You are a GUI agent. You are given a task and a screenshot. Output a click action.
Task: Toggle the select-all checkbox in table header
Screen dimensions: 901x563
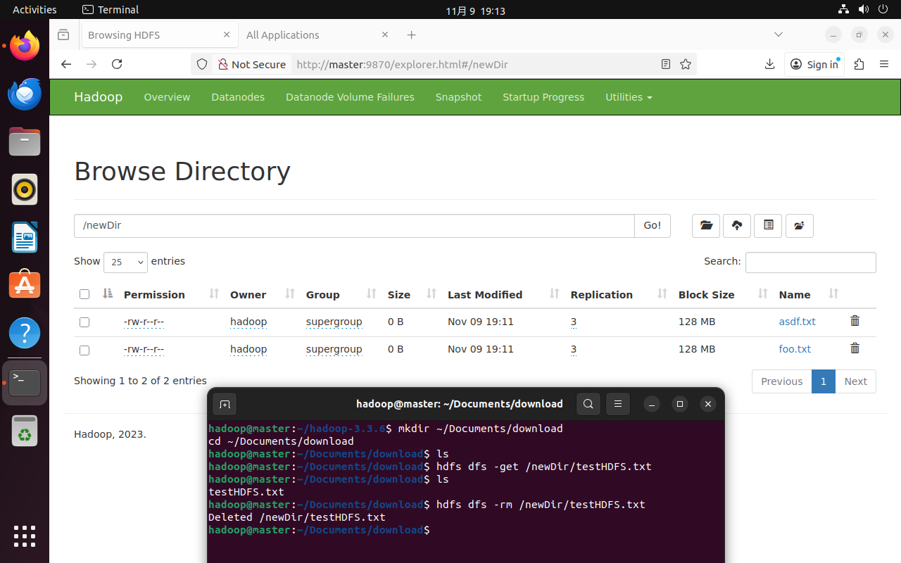pos(84,294)
